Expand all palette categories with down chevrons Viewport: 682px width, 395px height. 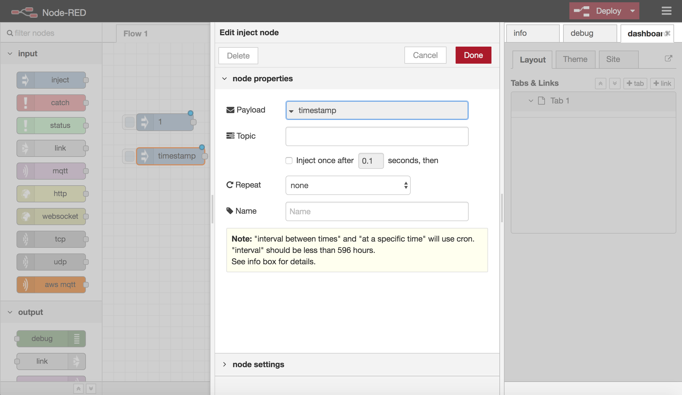coord(91,388)
